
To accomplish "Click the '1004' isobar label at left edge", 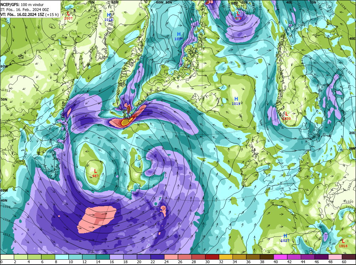I will [x=7, y=207].
